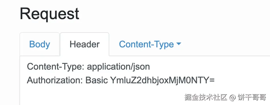Click the caret arrow beside Content-Type
Viewport: 270px width, 105px height.
(x=179, y=44)
